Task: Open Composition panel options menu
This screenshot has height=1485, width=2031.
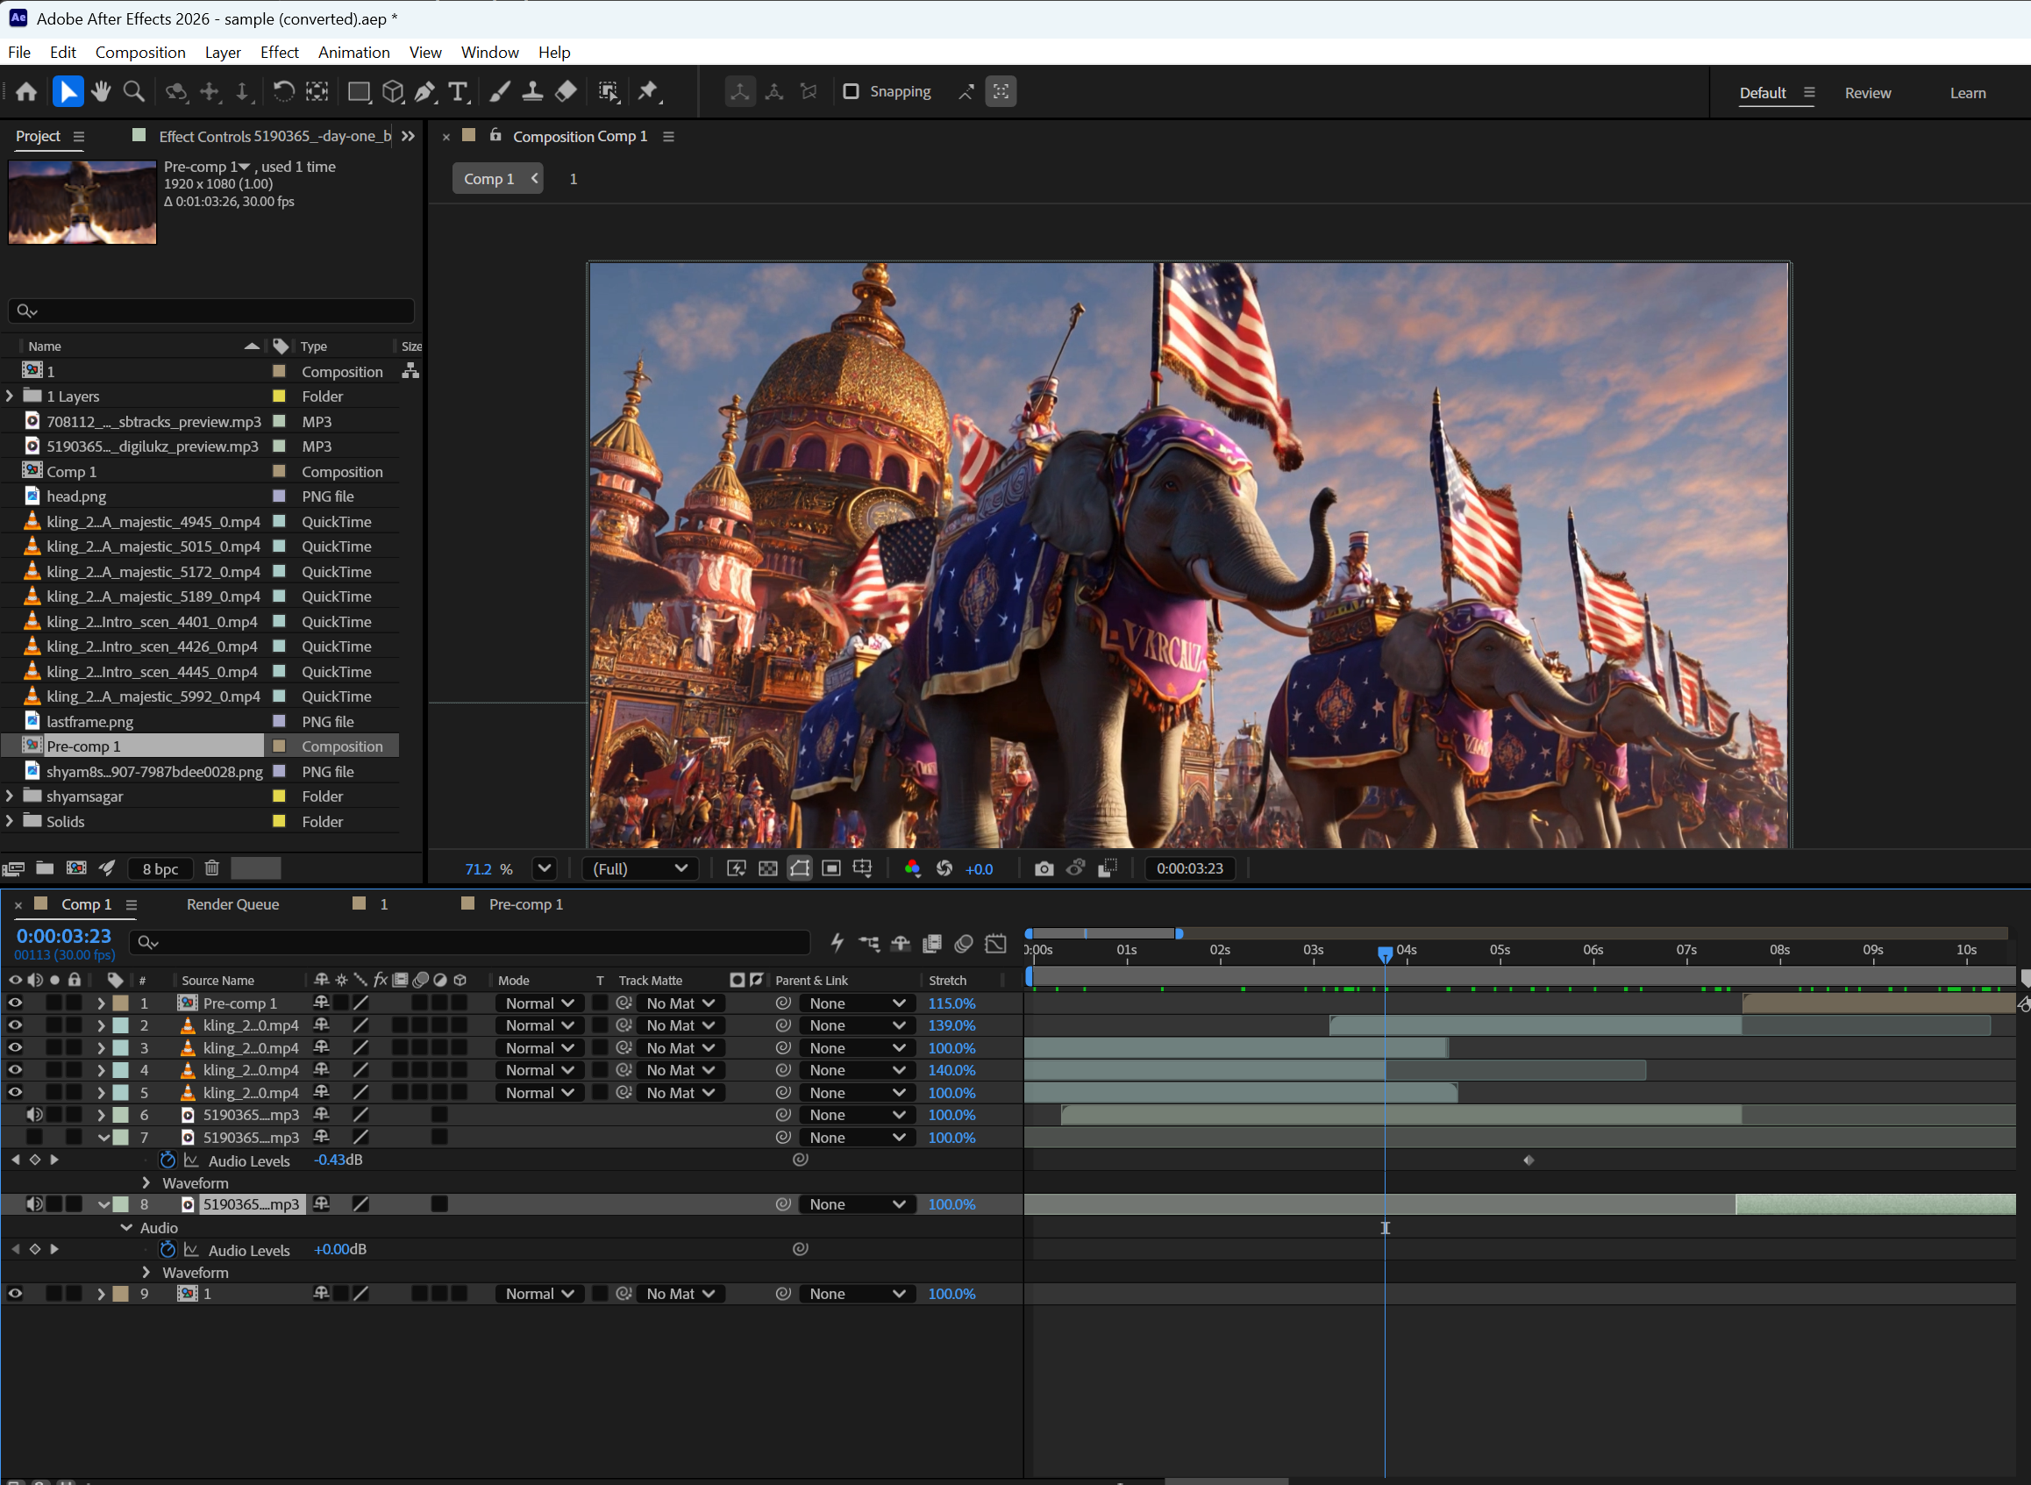Action: pos(668,137)
